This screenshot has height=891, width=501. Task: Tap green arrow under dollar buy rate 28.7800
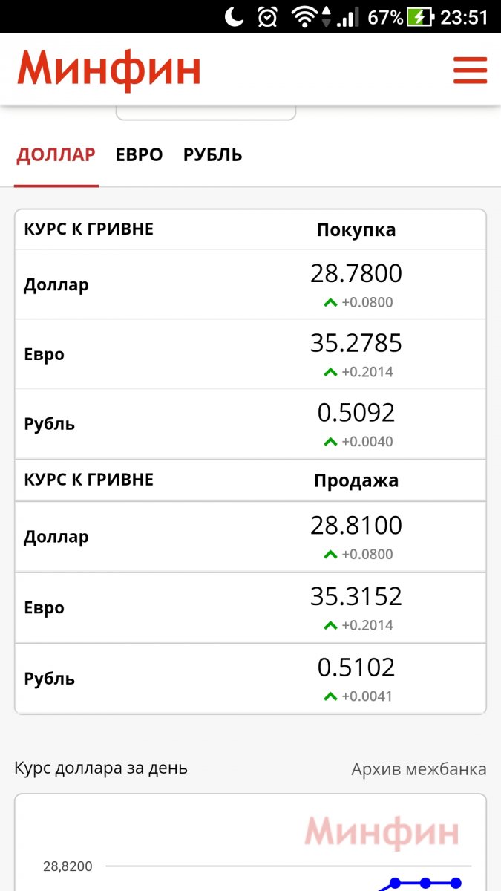pos(330,302)
